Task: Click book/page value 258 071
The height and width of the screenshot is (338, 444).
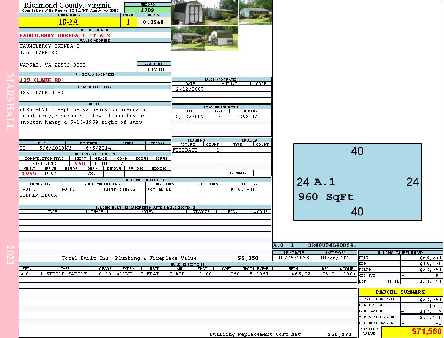Action: coord(250,117)
